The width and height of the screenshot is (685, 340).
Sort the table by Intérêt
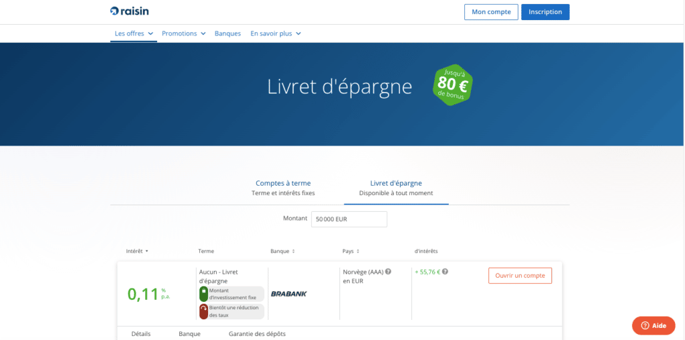pyautogui.click(x=137, y=251)
